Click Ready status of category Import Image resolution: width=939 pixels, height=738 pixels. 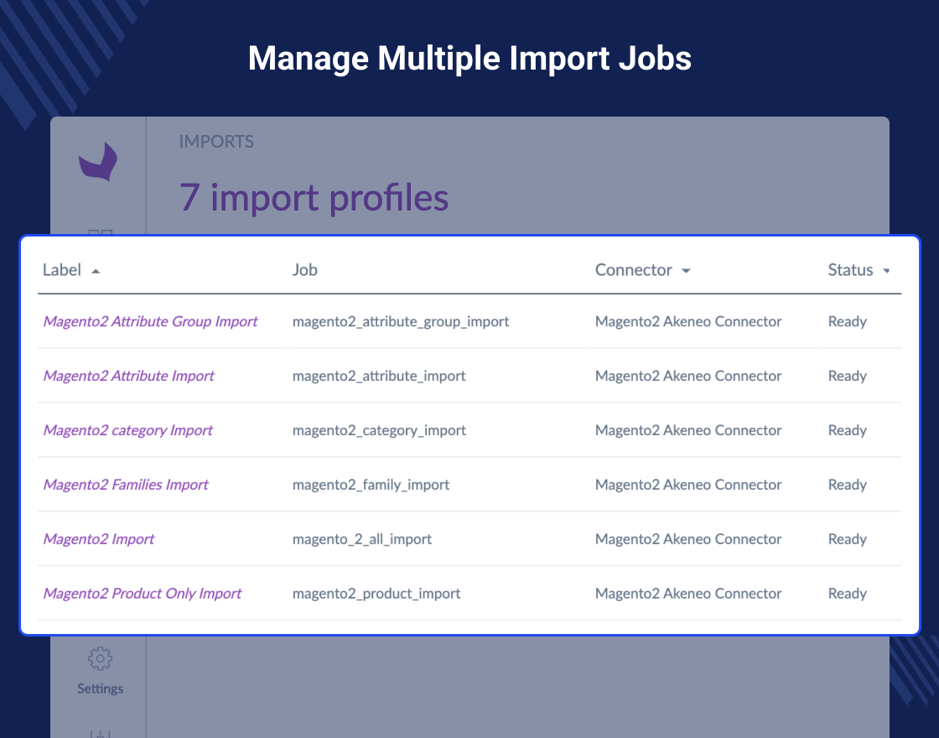(x=848, y=431)
